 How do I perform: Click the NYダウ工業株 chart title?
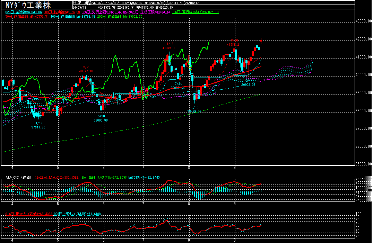click(x=28, y=5)
